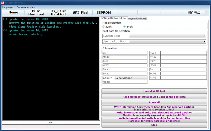Open the Colour Do not change dropdown
This screenshot has height=131, width=211.
click(131, 78)
